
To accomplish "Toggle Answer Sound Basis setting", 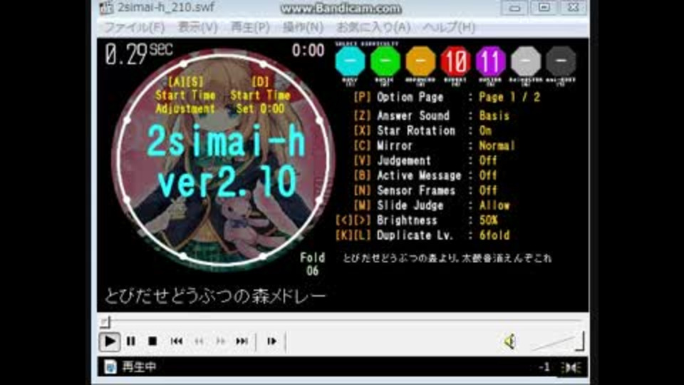I will tap(494, 115).
